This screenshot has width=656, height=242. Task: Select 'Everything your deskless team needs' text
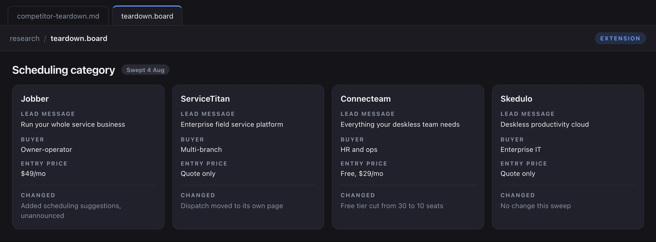(x=400, y=125)
